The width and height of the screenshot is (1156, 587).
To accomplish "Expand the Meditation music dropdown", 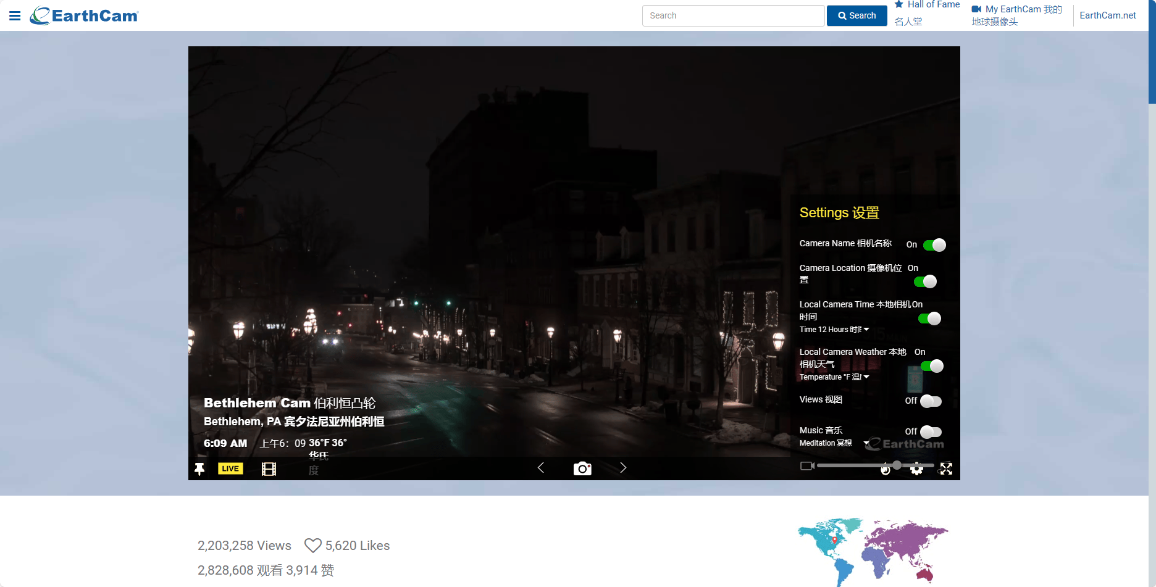I will [827, 443].
